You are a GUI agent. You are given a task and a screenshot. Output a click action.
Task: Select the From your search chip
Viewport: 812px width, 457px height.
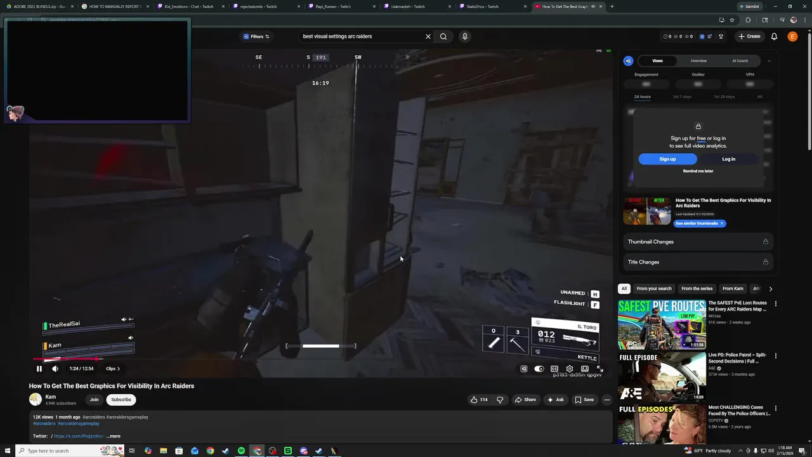coord(654,289)
